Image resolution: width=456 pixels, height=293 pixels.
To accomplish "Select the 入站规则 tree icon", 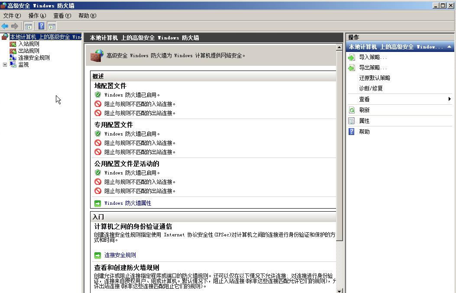I will coord(13,44).
